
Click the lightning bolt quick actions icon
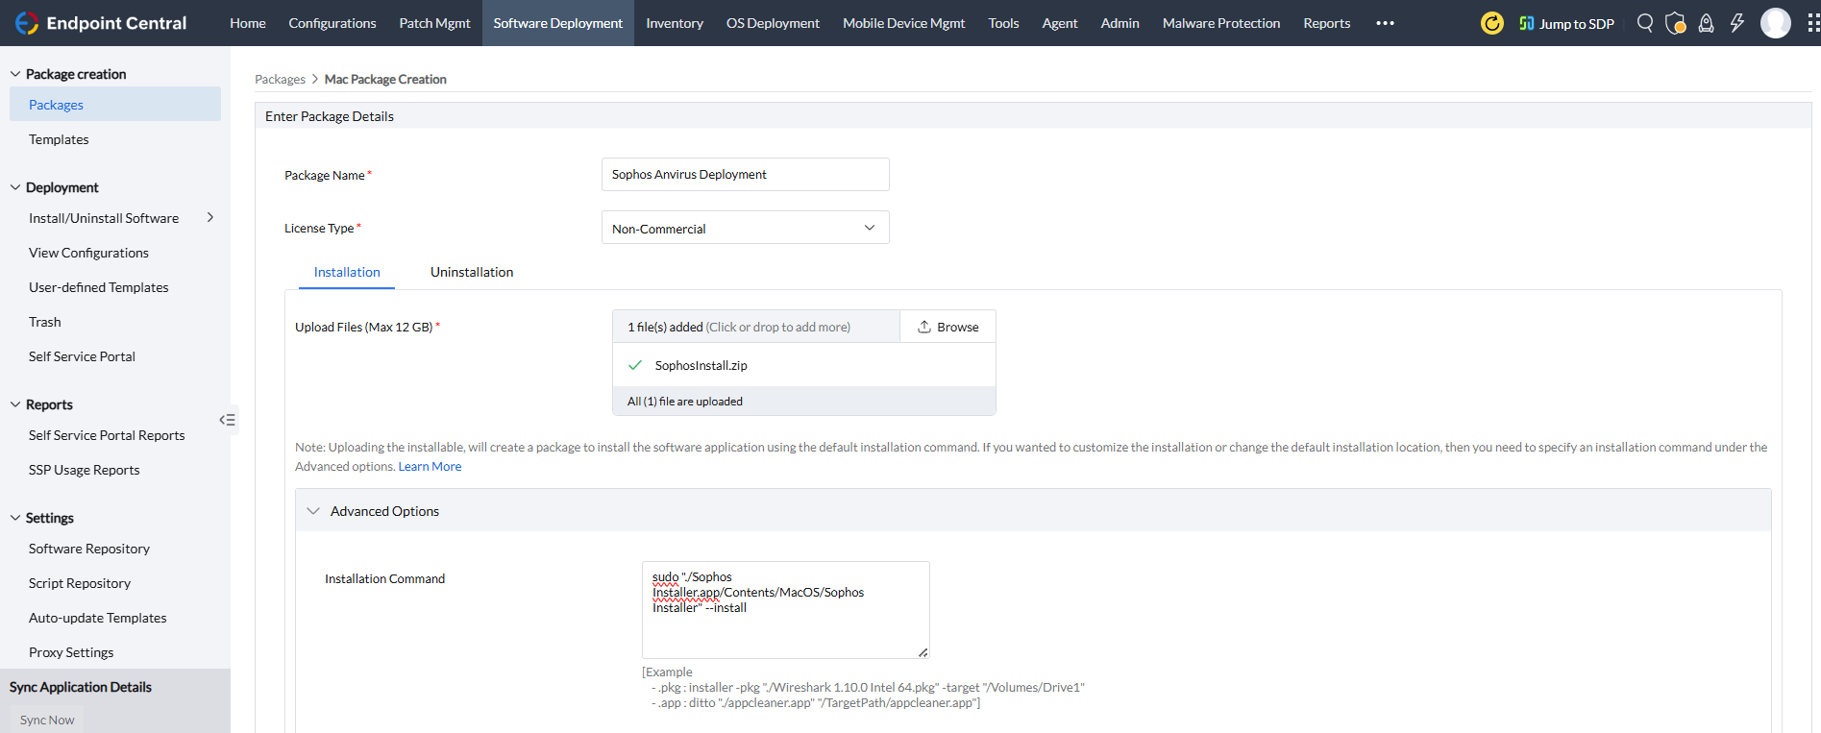click(x=1737, y=23)
